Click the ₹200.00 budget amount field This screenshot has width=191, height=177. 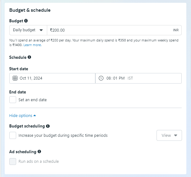114,30
